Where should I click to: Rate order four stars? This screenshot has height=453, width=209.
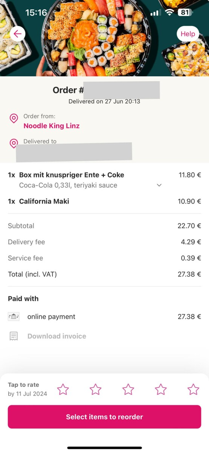(x=161, y=389)
